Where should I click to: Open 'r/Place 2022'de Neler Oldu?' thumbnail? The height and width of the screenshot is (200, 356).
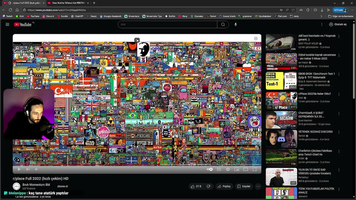coord(281,101)
